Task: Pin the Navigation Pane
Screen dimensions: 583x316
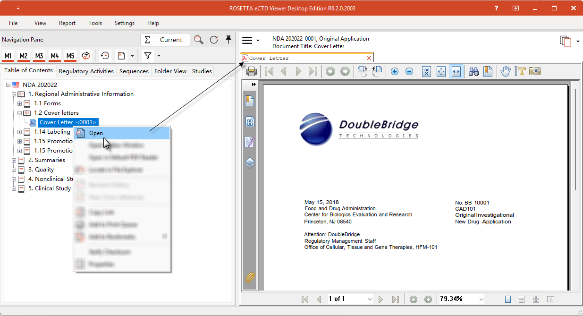Action: (228, 40)
